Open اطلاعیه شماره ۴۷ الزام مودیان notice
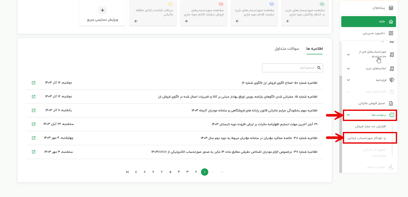408x197 pixels. (234, 152)
